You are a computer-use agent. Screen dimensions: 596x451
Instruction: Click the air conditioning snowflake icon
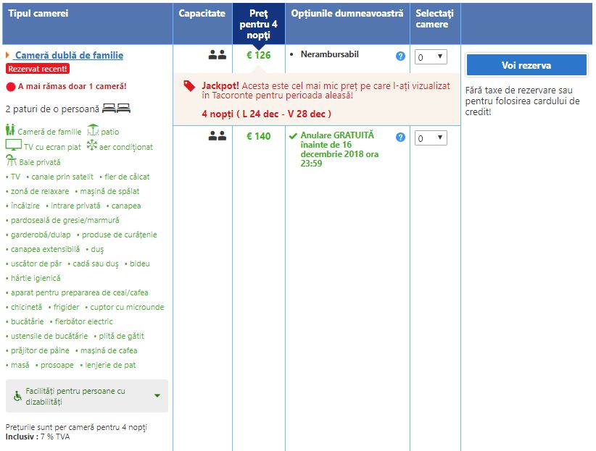click(x=91, y=146)
